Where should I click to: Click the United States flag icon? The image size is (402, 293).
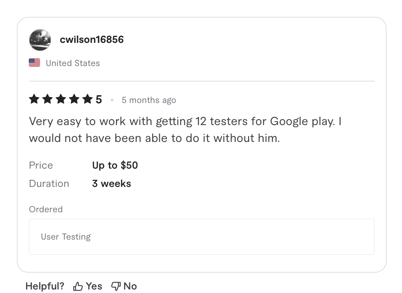(34, 63)
